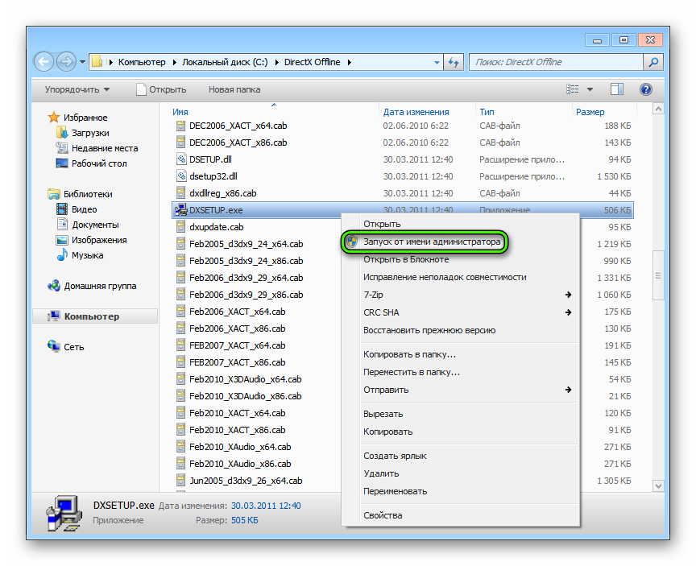Expand the Отправить submenu
Viewport: 696px width, 566px height.
click(x=460, y=390)
